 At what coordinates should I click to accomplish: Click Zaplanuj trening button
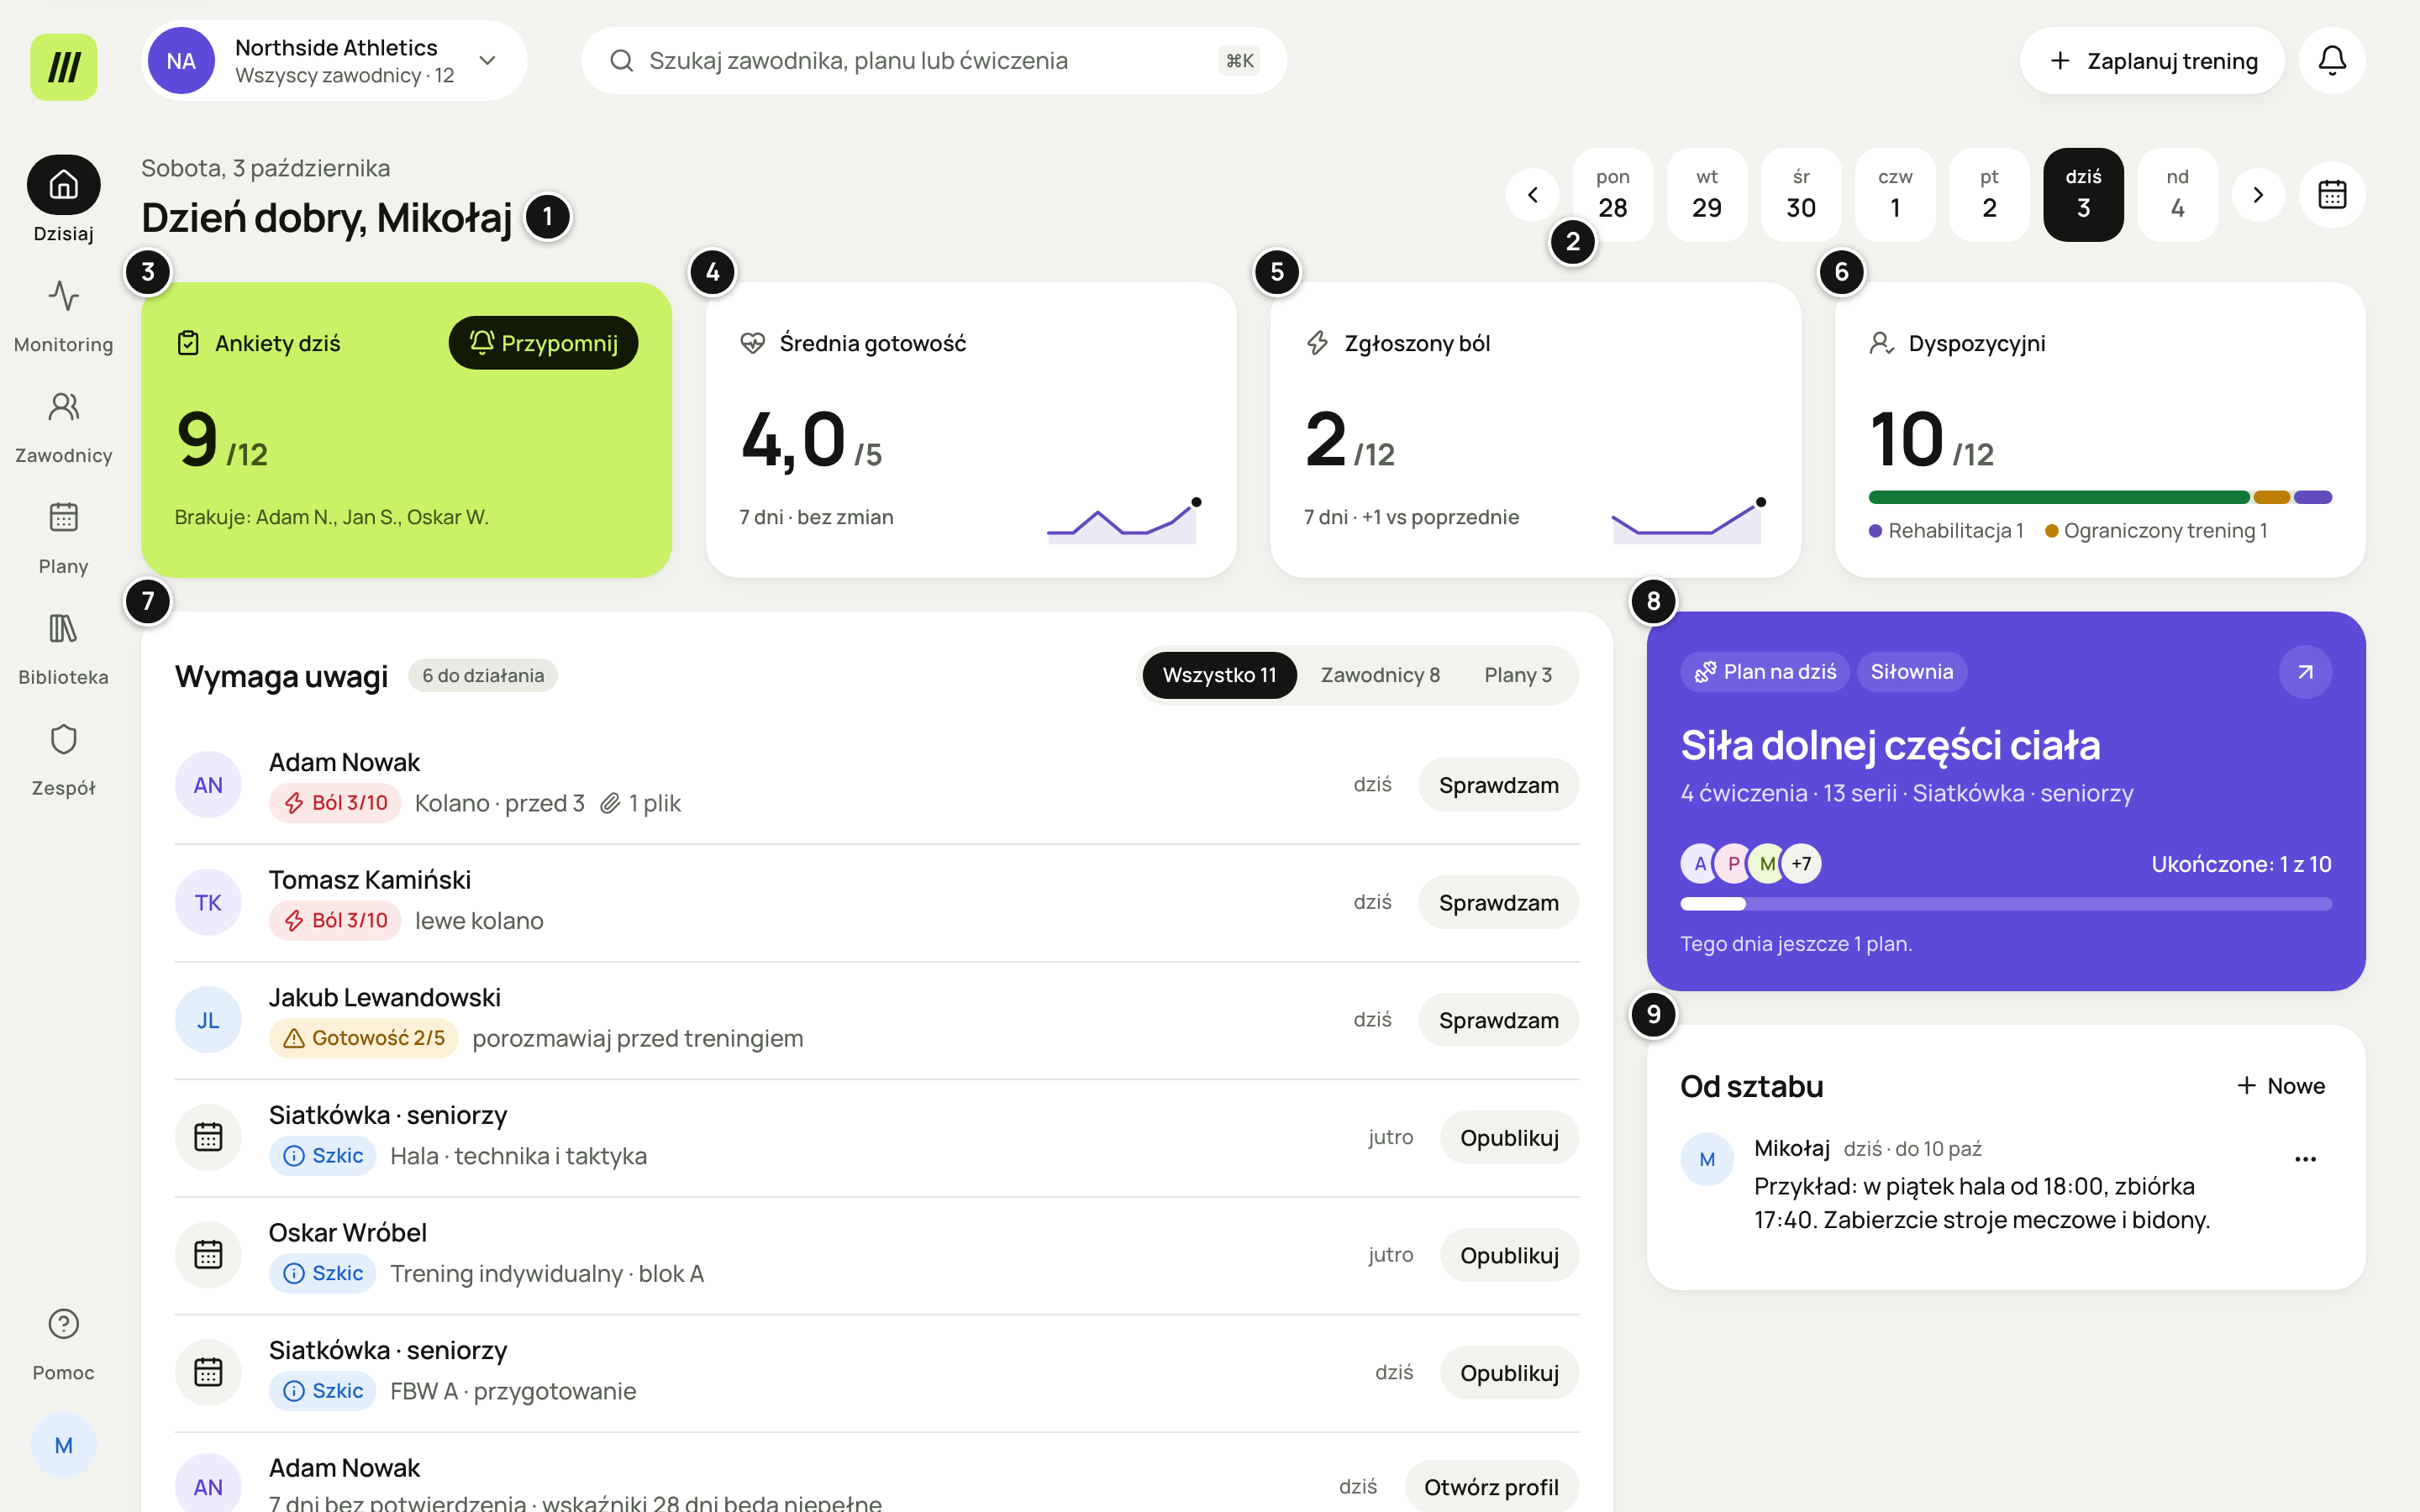coord(2152,61)
